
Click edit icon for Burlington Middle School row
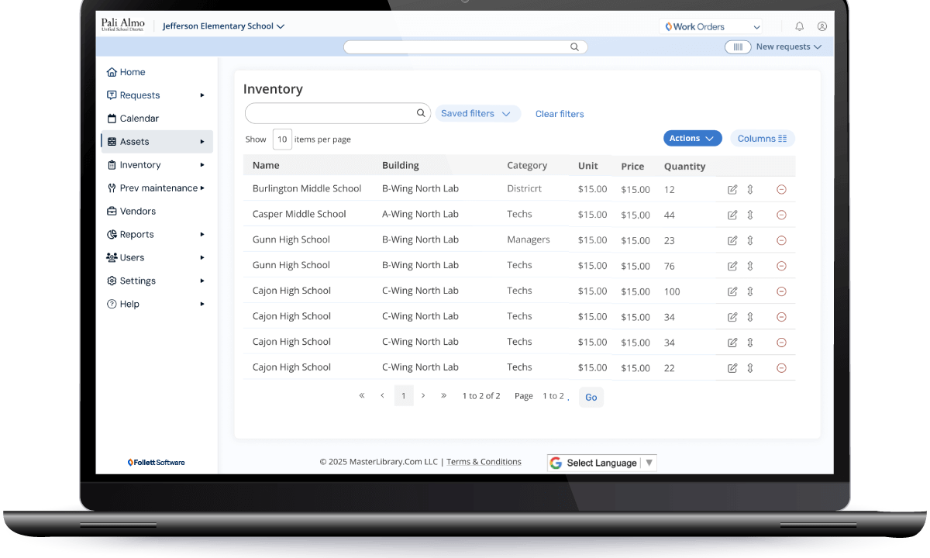[x=732, y=190]
